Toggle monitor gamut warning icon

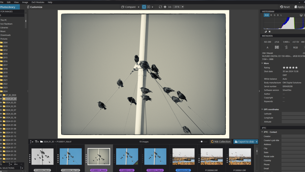pyautogui.click(x=301, y=15)
